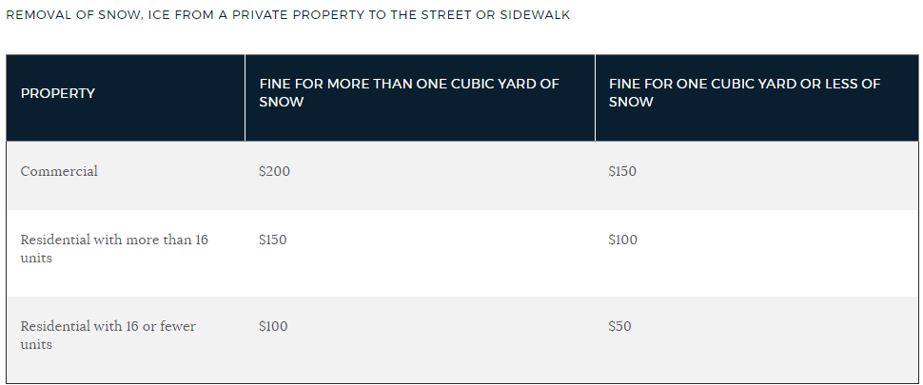Click the Commercial row label
The width and height of the screenshot is (923, 385).
59,171
